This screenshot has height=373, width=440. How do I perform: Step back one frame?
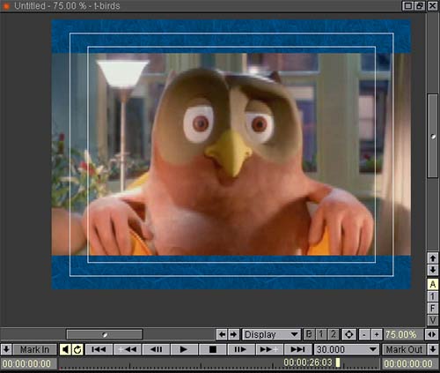[x=156, y=349]
